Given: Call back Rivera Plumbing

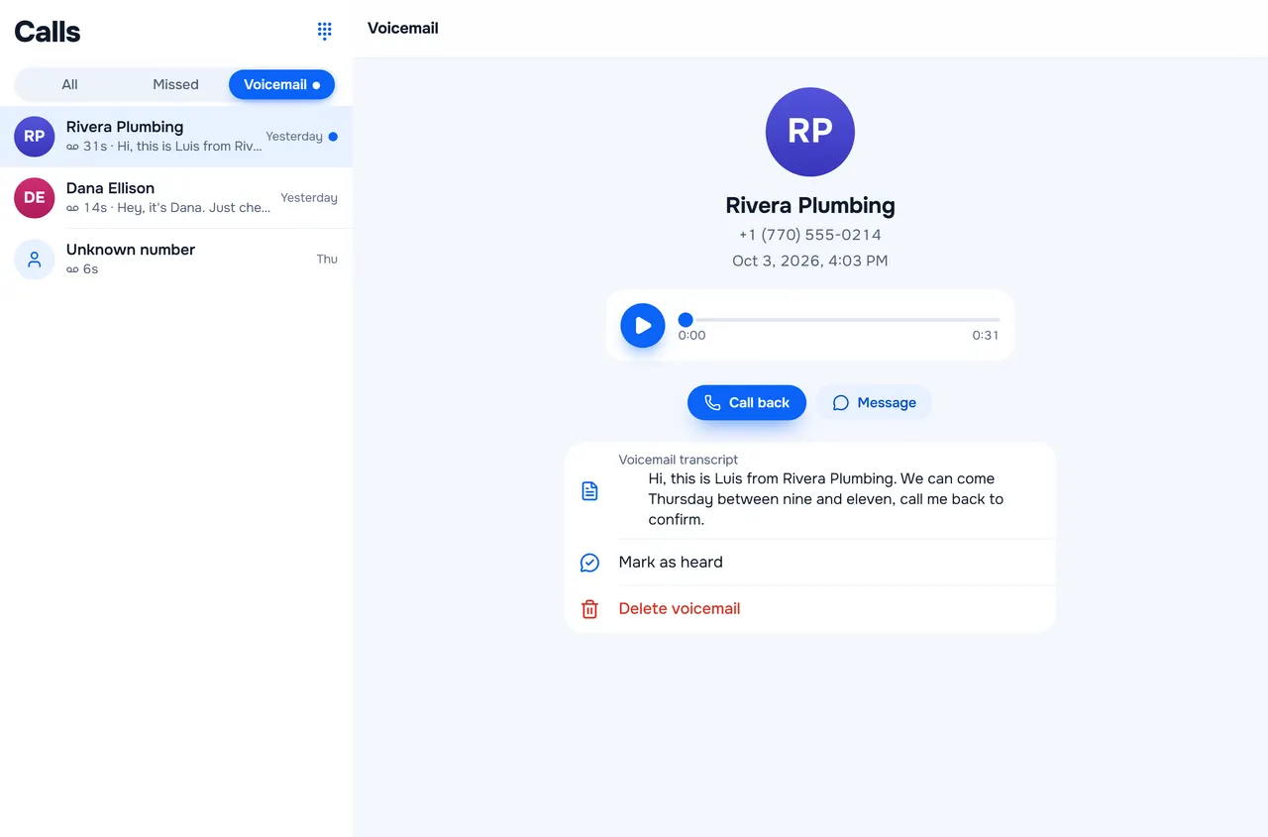Looking at the screenshot, I should click(747, 402).
